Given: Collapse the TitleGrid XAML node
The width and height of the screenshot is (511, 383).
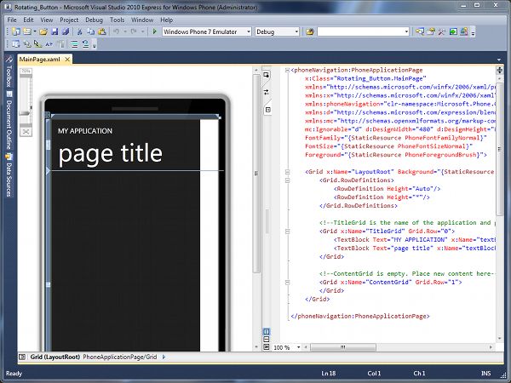Looking at the screenshot, I should pos(287,232).
